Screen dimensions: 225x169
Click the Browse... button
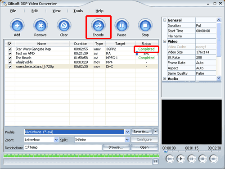(116, 147)
